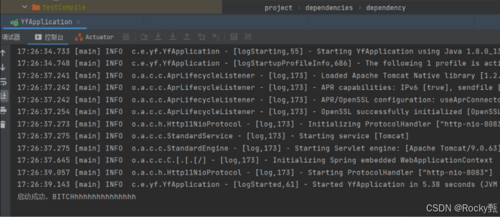Switch to the 调试器 tab
This screenshot has width=500, height=217.
(11, 37)
